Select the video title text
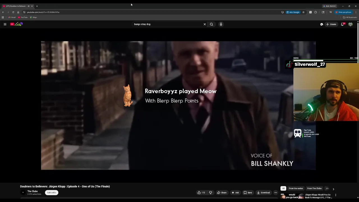Screen dimensions: 359x202 point(65,187)
